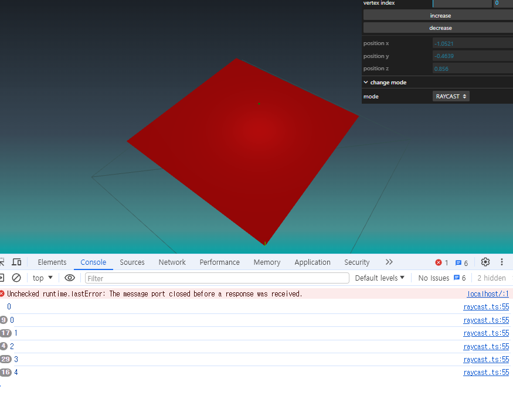Click the console Filter input
This screenshot has width=513, height=413.
point(217,278)
